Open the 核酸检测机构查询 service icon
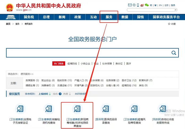The image size is (185, 129). point(49,109)
